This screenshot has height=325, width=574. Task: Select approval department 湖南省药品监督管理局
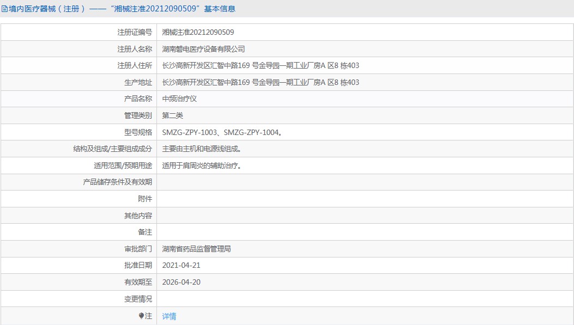click(x=197, y=249)
